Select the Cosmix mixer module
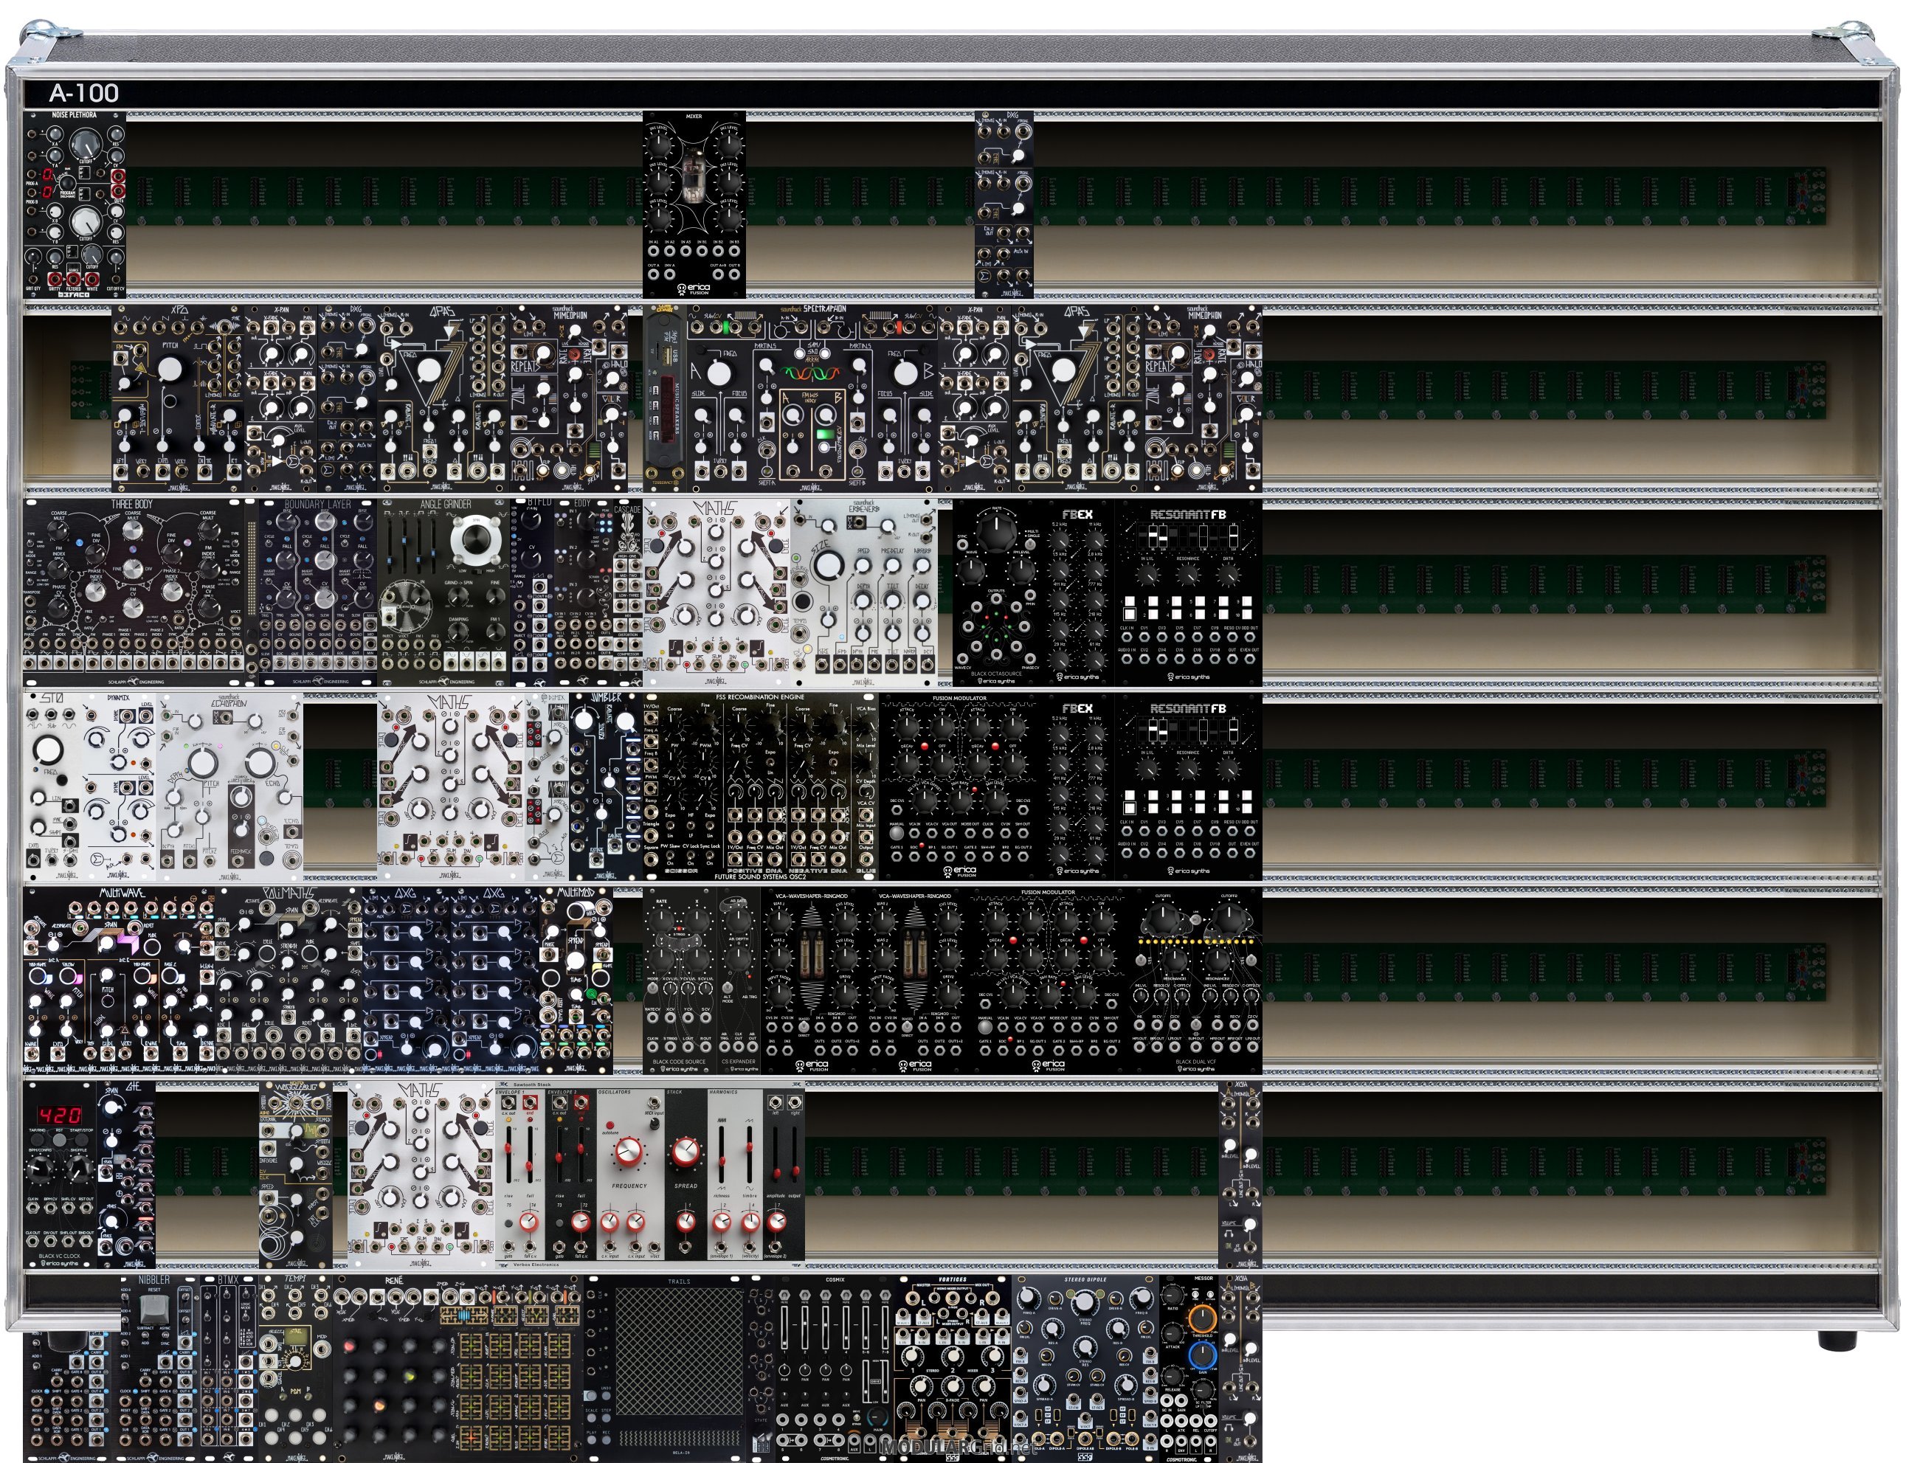The height and width of the screenshot is (1463, 1920). 835,1370
